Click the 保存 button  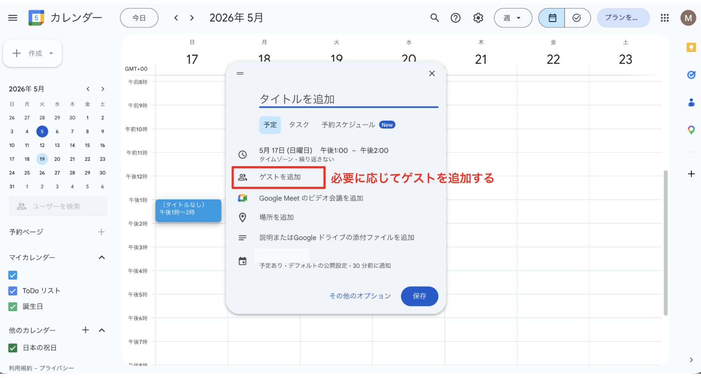[419, 296]
